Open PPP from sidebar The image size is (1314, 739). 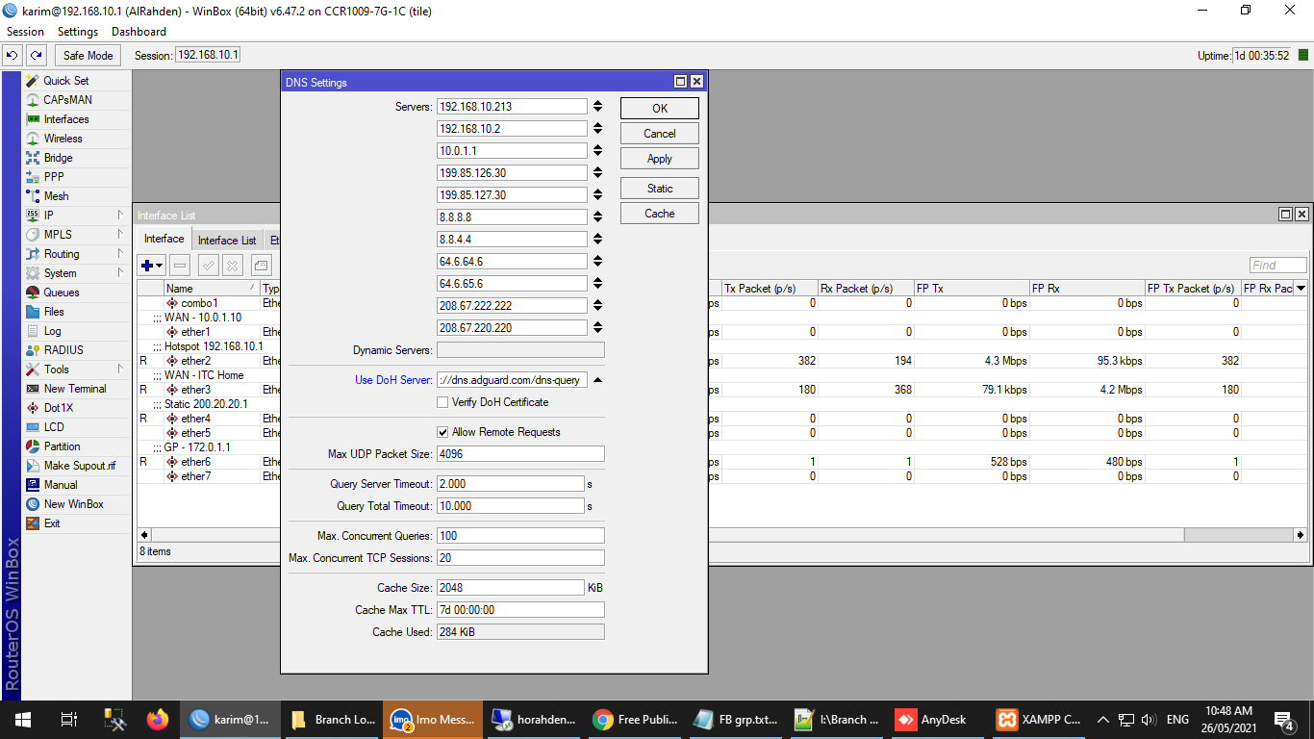(54, 177)
